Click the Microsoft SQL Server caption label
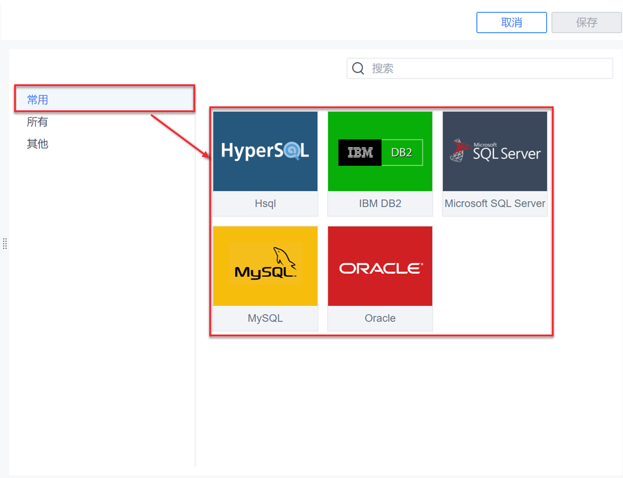Viewport: 623px width, 478px height. click(x=495, y=203)
